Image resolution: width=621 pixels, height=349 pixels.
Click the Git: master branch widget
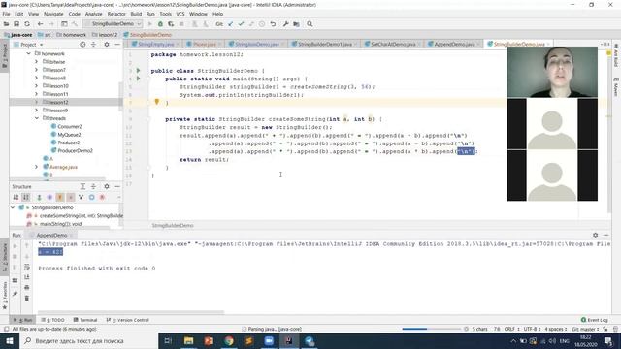[x=585, y=329]
